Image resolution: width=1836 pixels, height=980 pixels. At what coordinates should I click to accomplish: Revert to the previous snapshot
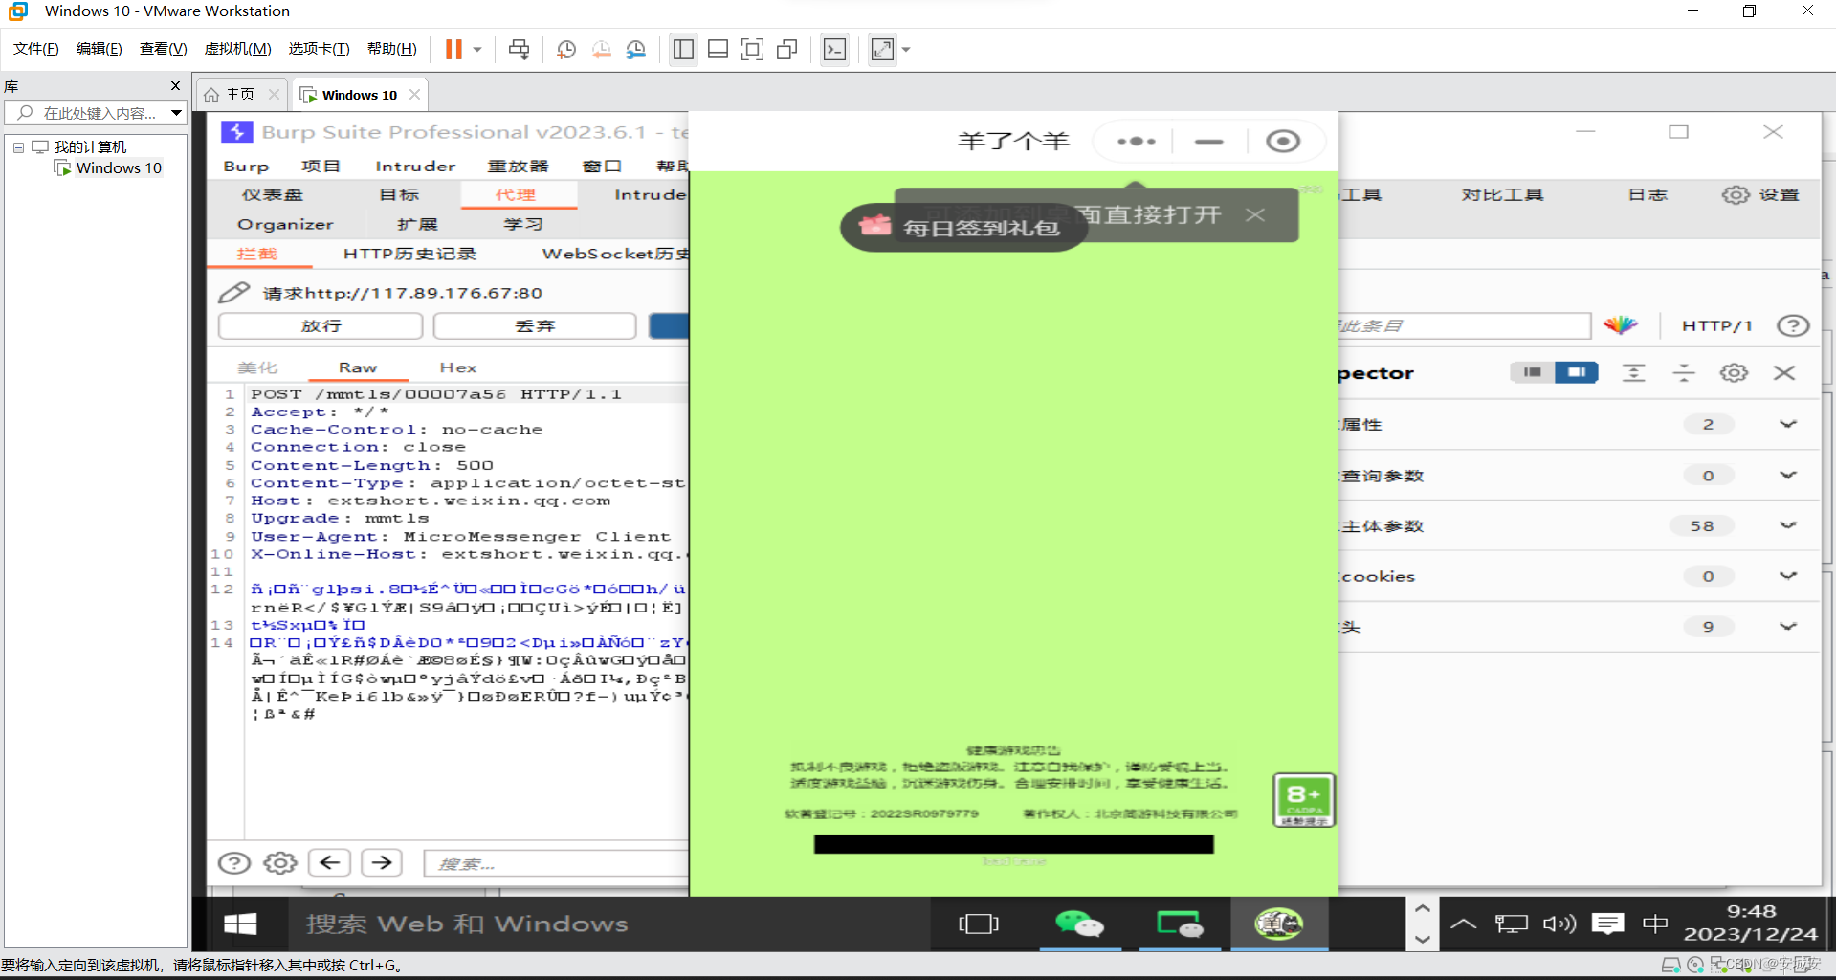click(601, 50)
